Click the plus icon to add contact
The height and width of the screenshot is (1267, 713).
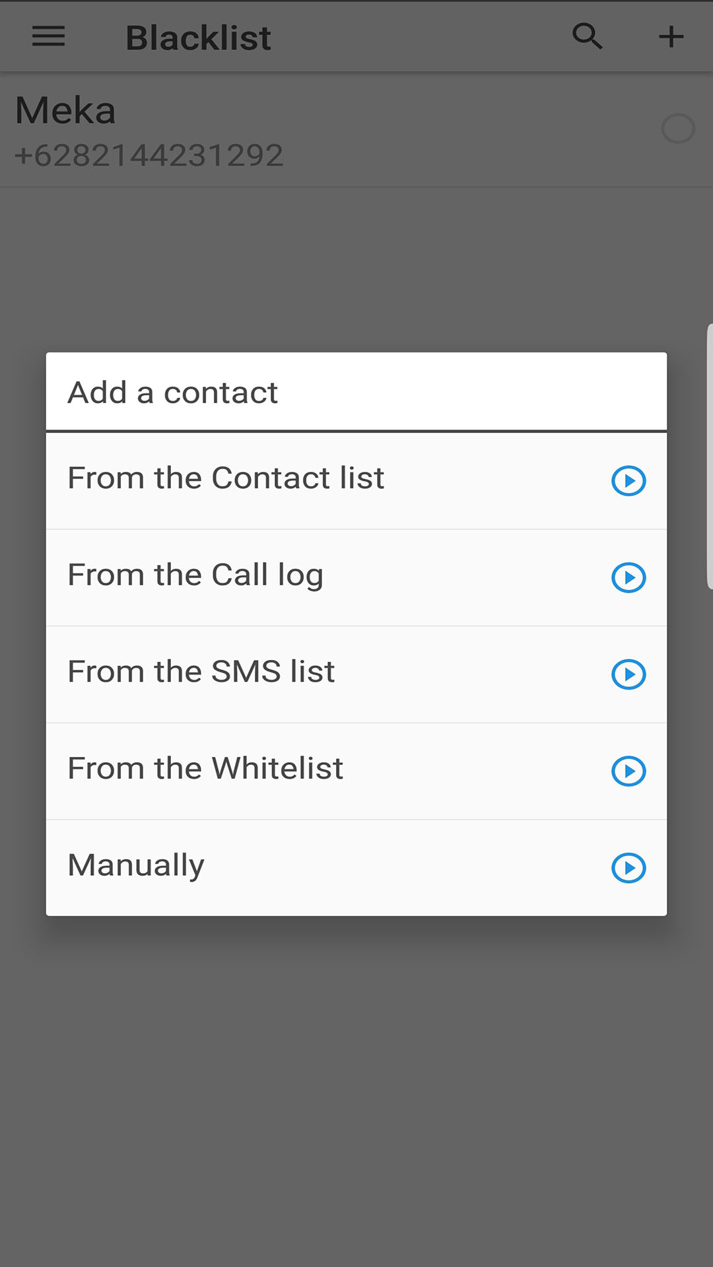(671, 36)
